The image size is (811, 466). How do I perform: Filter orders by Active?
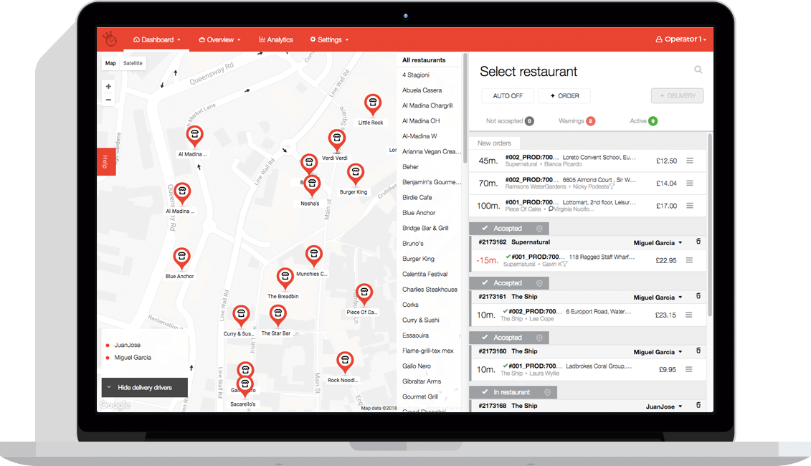click(x=643, y=121)
